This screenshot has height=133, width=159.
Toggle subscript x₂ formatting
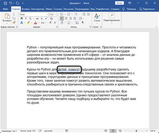point(42,19)
